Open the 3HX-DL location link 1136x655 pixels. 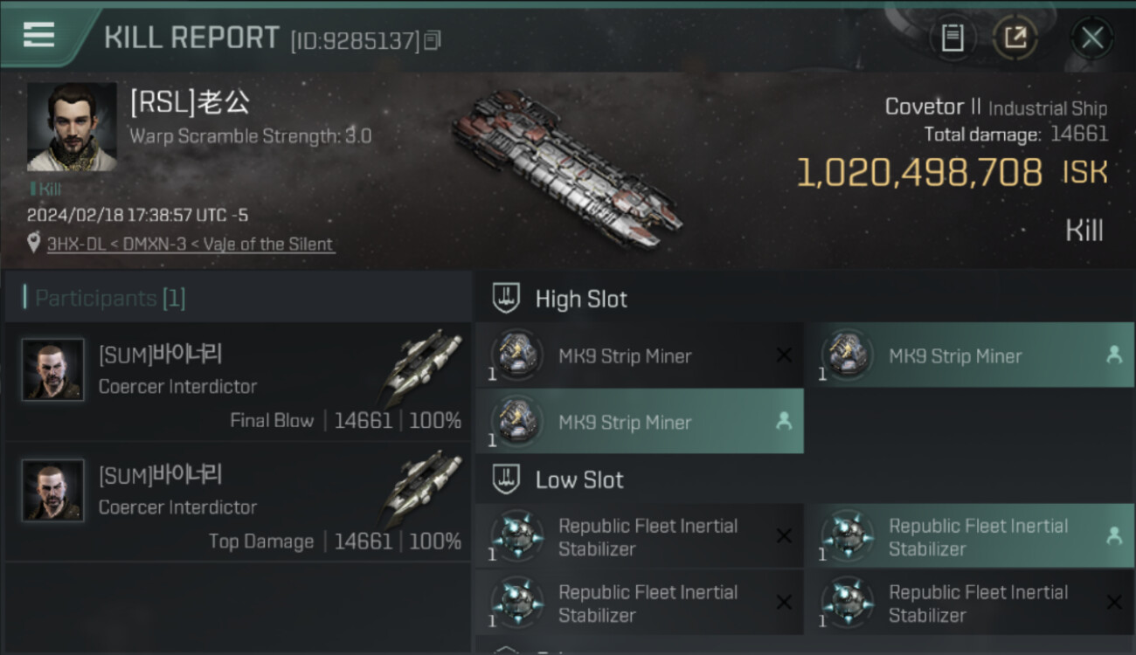(x=190, y=245)
